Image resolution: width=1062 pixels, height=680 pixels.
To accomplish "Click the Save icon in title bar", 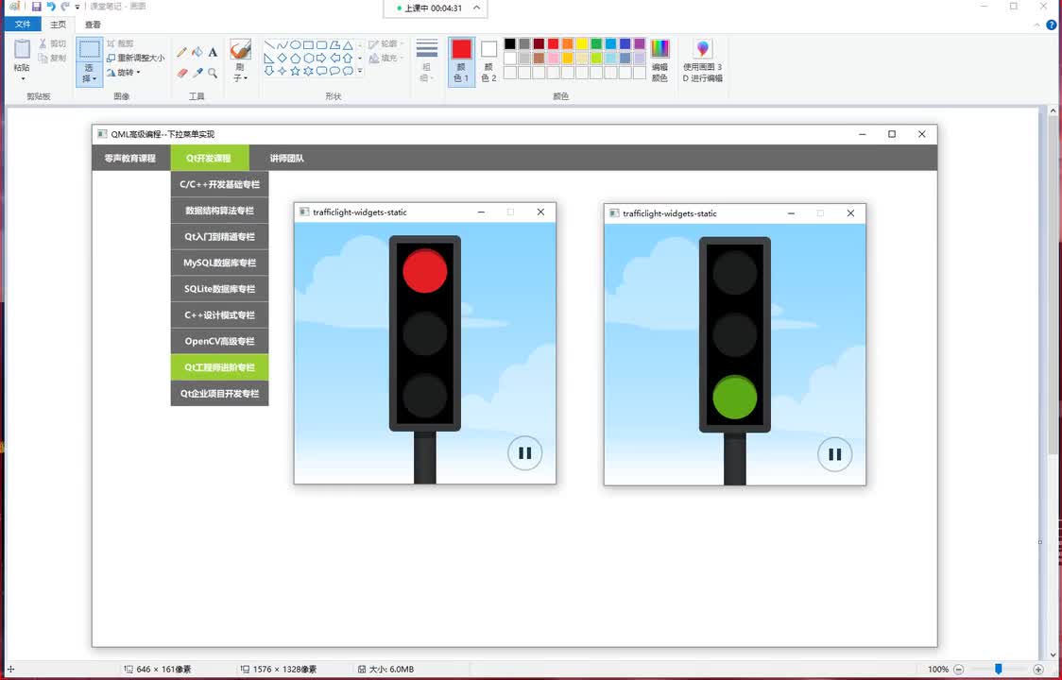I will pyautogui.click(x=37, y=6).
